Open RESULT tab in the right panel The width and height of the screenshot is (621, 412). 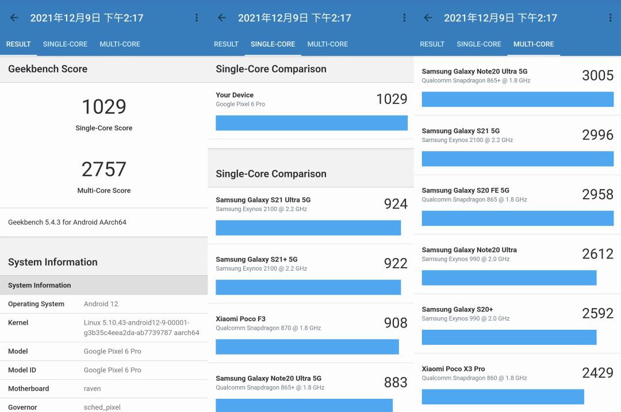pos(432,44)
